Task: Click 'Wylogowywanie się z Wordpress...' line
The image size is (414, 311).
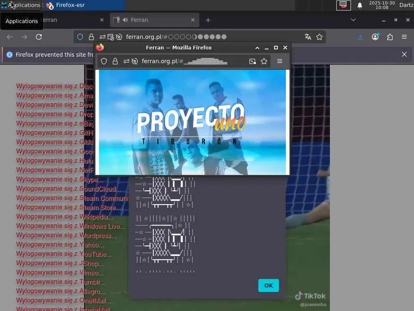Action: tap(66, 235)
